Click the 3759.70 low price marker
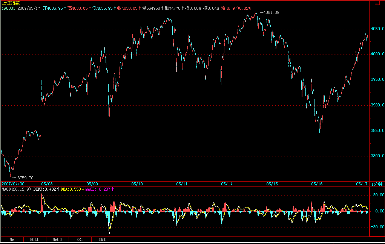 pos(26,178)
